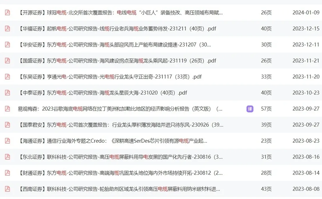The width and height of the screenshot is (322, 199).
Task: Click 57页 page count of 易观梅森 row
Action: click(266, 109)
